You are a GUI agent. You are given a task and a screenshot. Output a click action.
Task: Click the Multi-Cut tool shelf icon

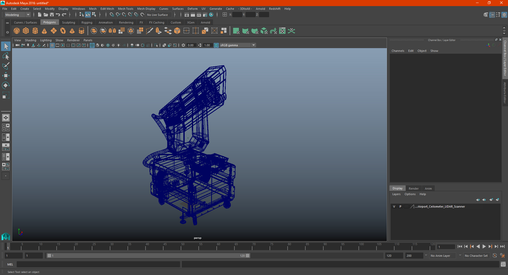click(x=149, y=31)
